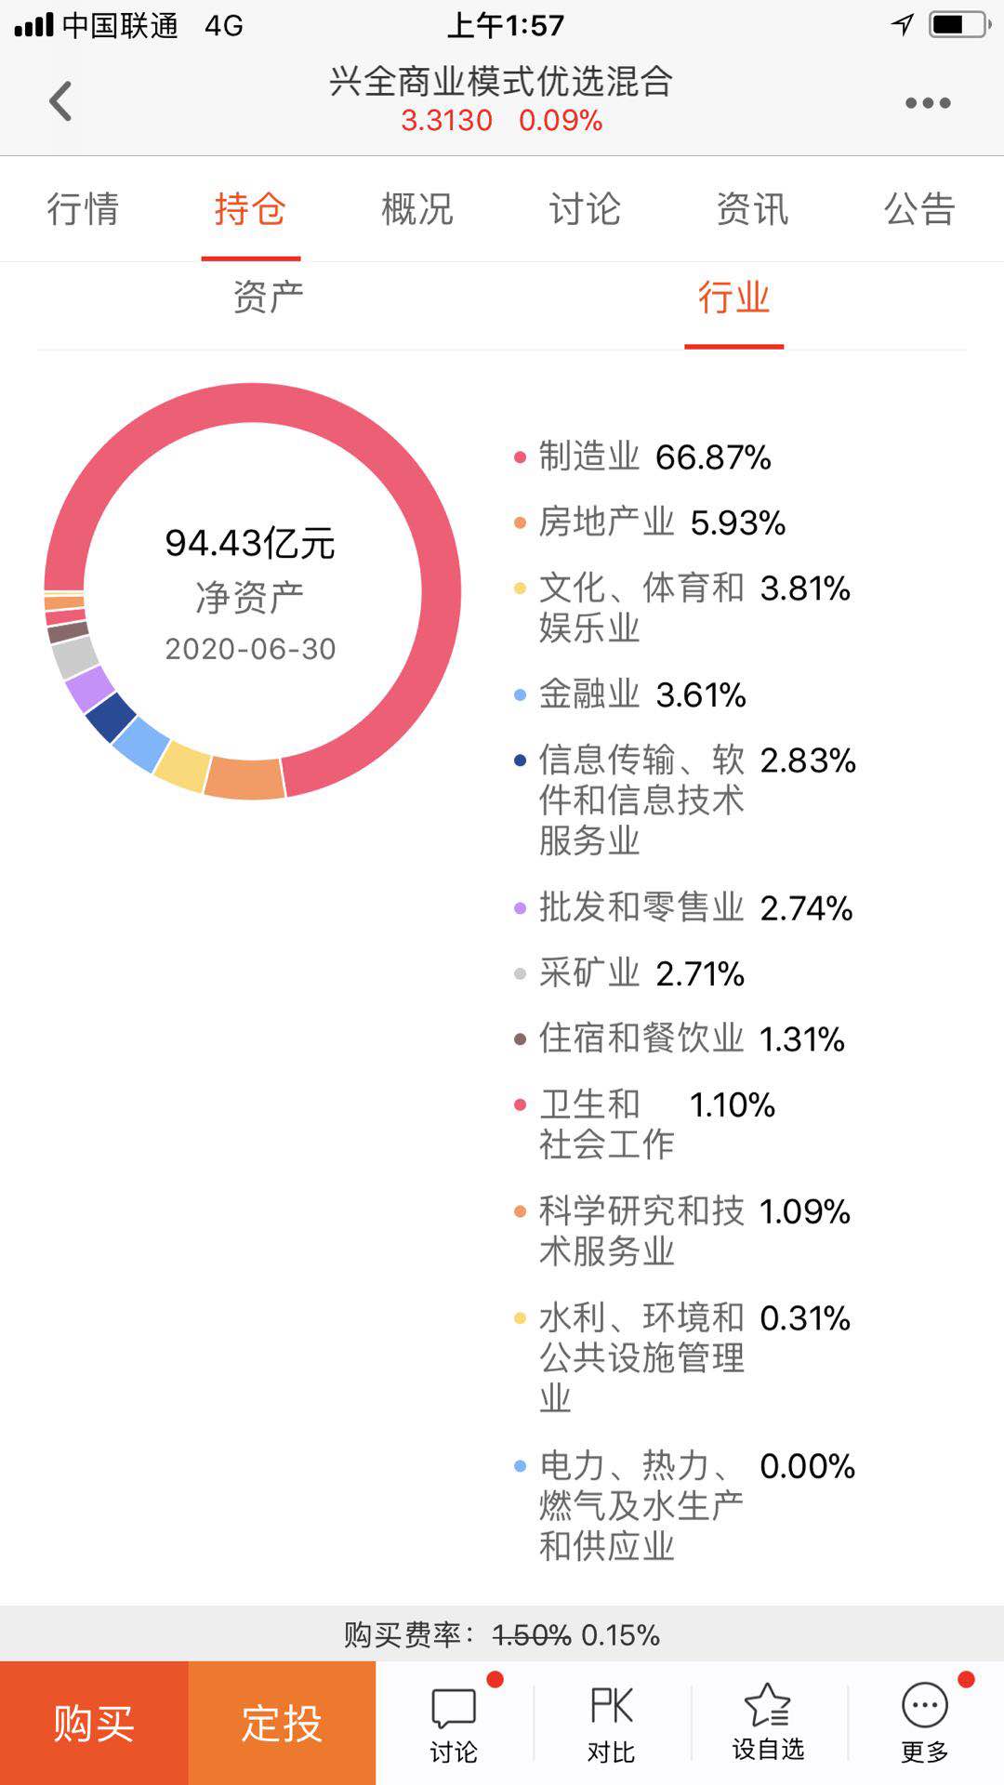
Task: Open the three-dot menu at top right
Action: pyautogui.click(x=926, y=104)
